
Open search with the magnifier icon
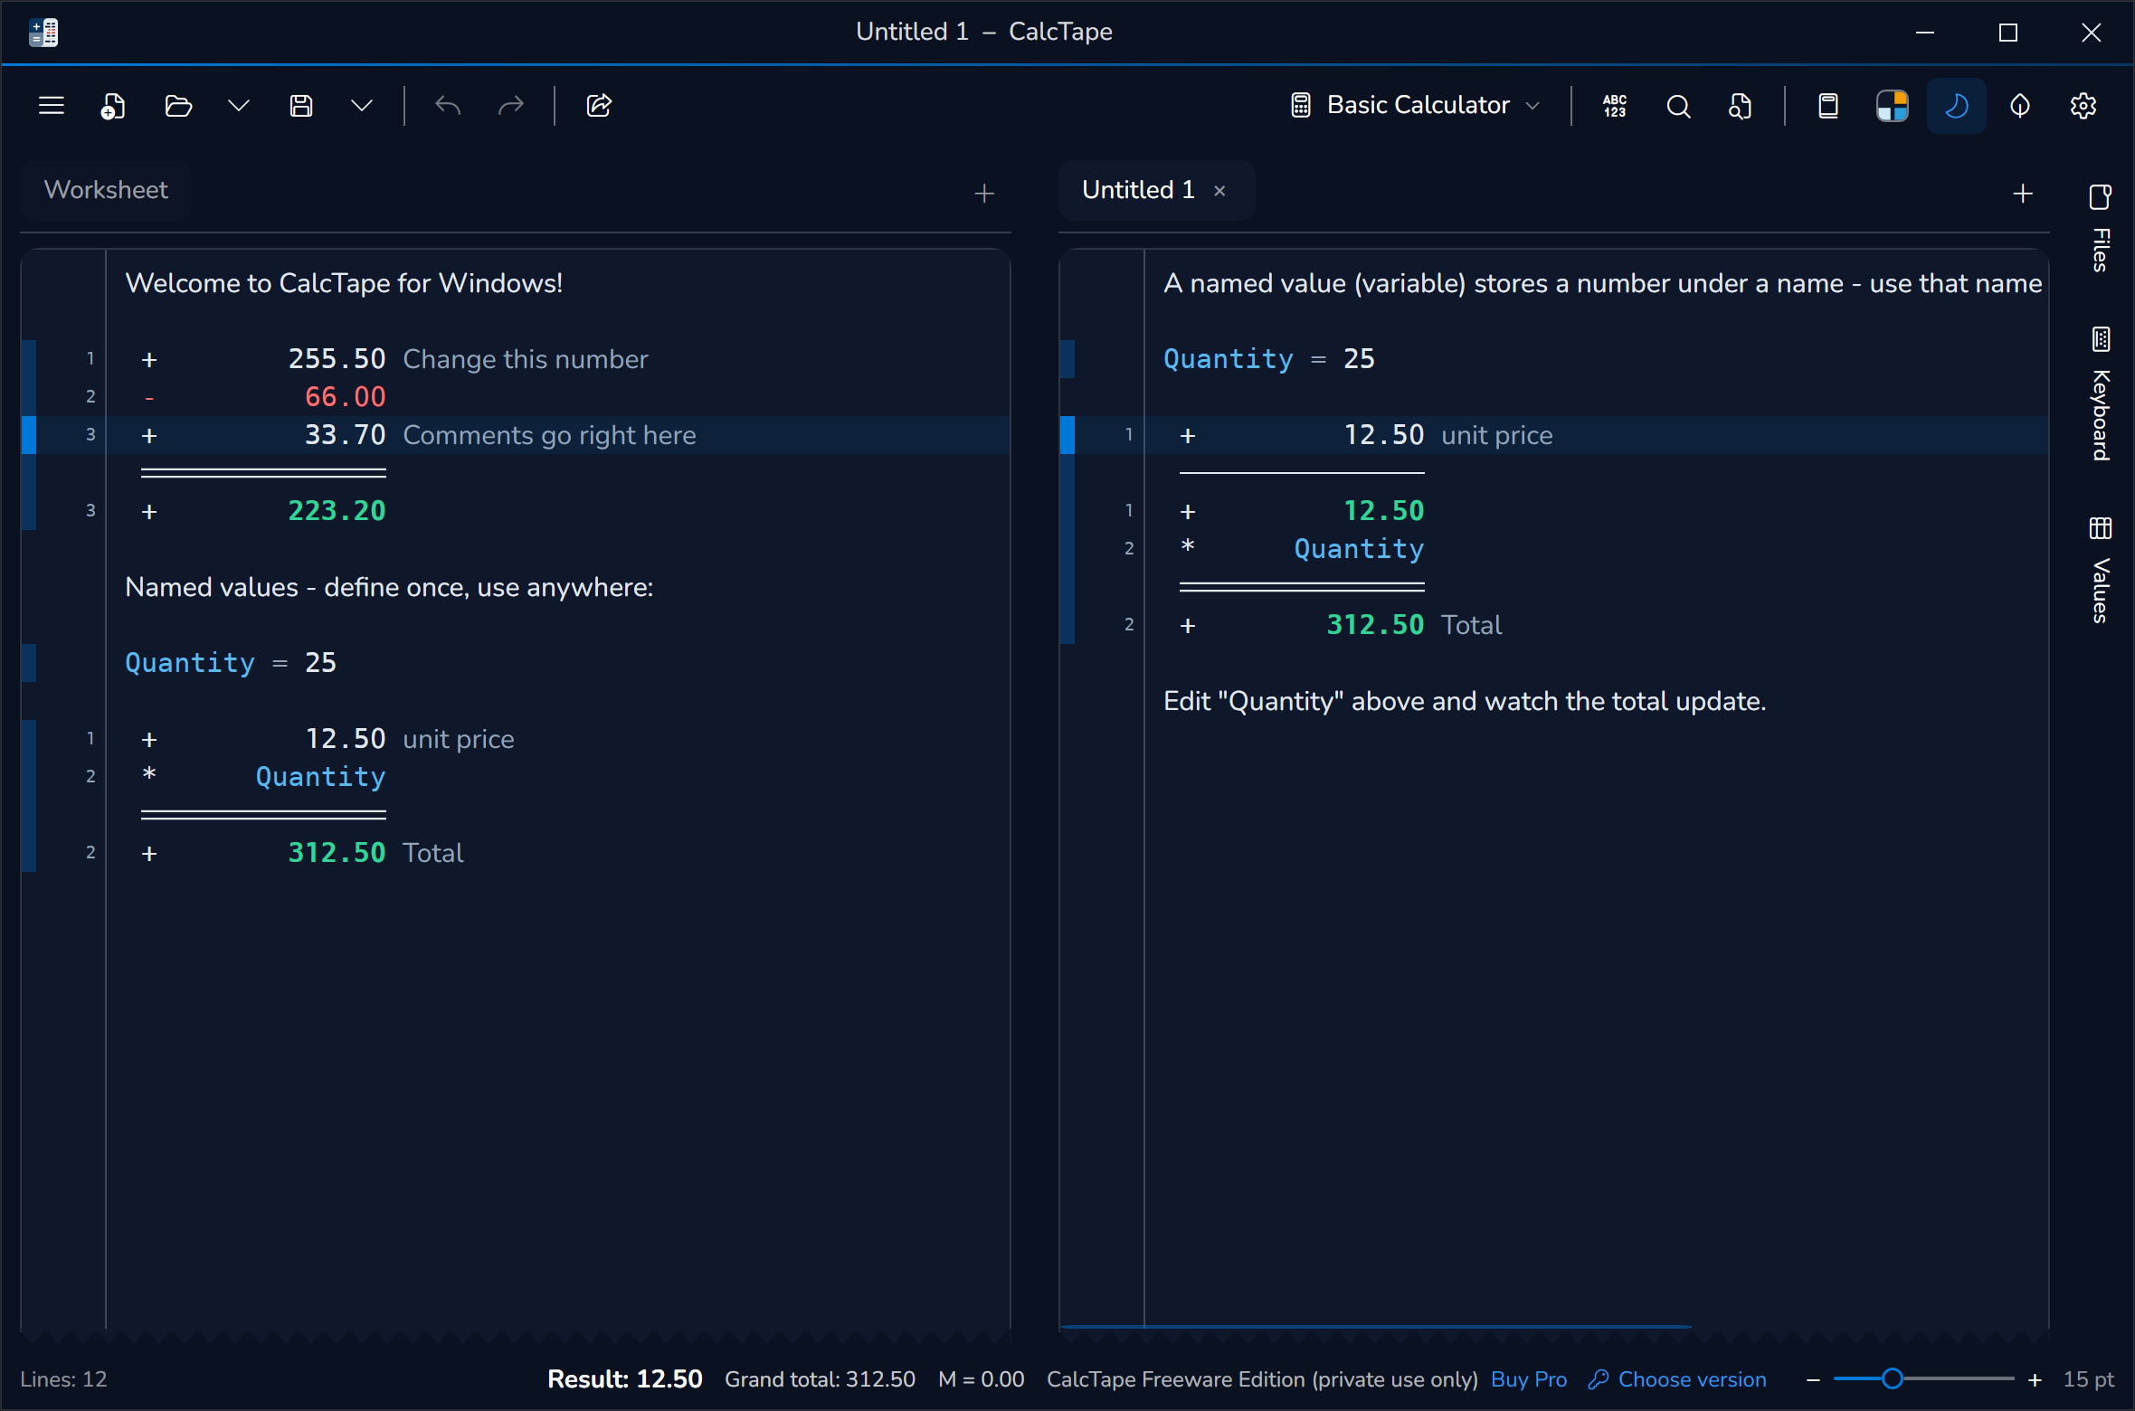tap(1678, 106)
